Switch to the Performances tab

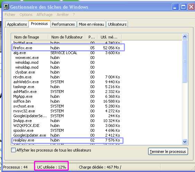(x=63, y=24)
